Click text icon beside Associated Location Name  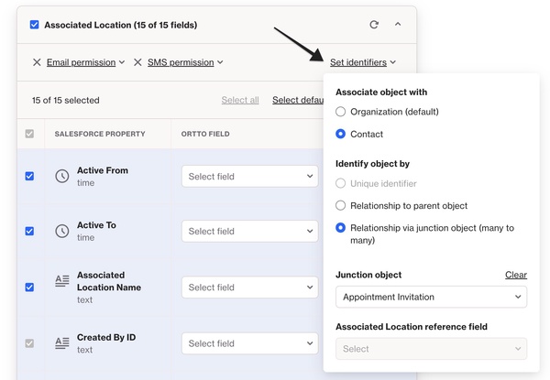pyautogui.click(x=62, y=281)
